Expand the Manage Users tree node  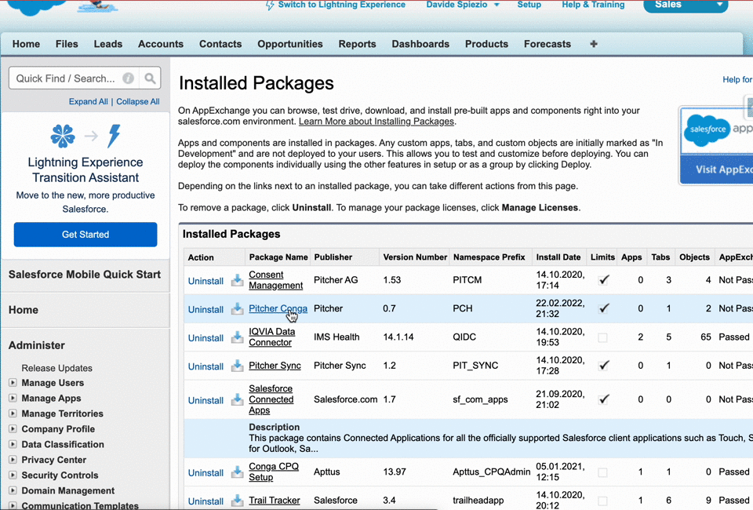13,383
